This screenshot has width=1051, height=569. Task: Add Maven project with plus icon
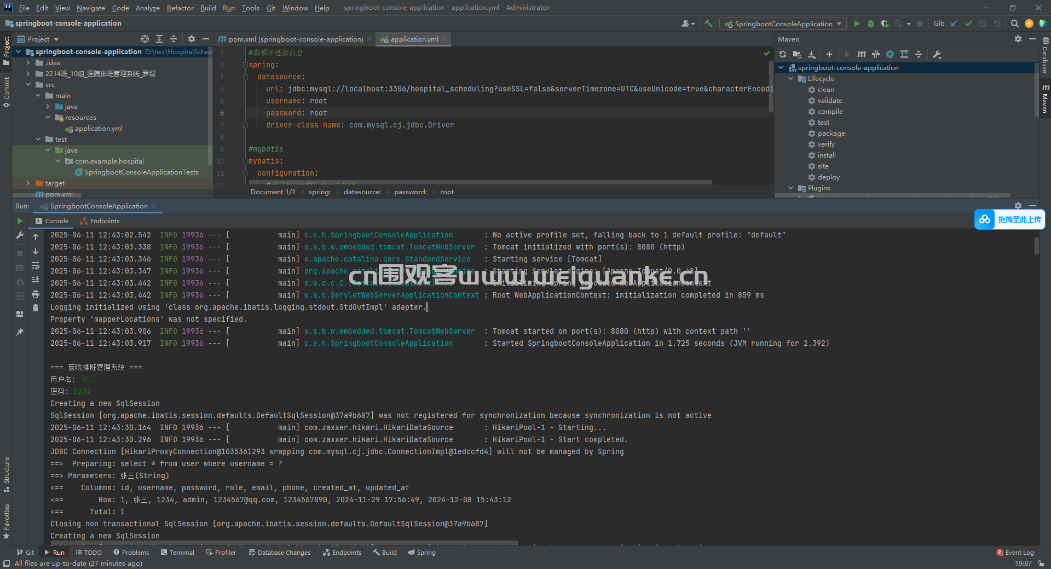(x=829, y=54)
